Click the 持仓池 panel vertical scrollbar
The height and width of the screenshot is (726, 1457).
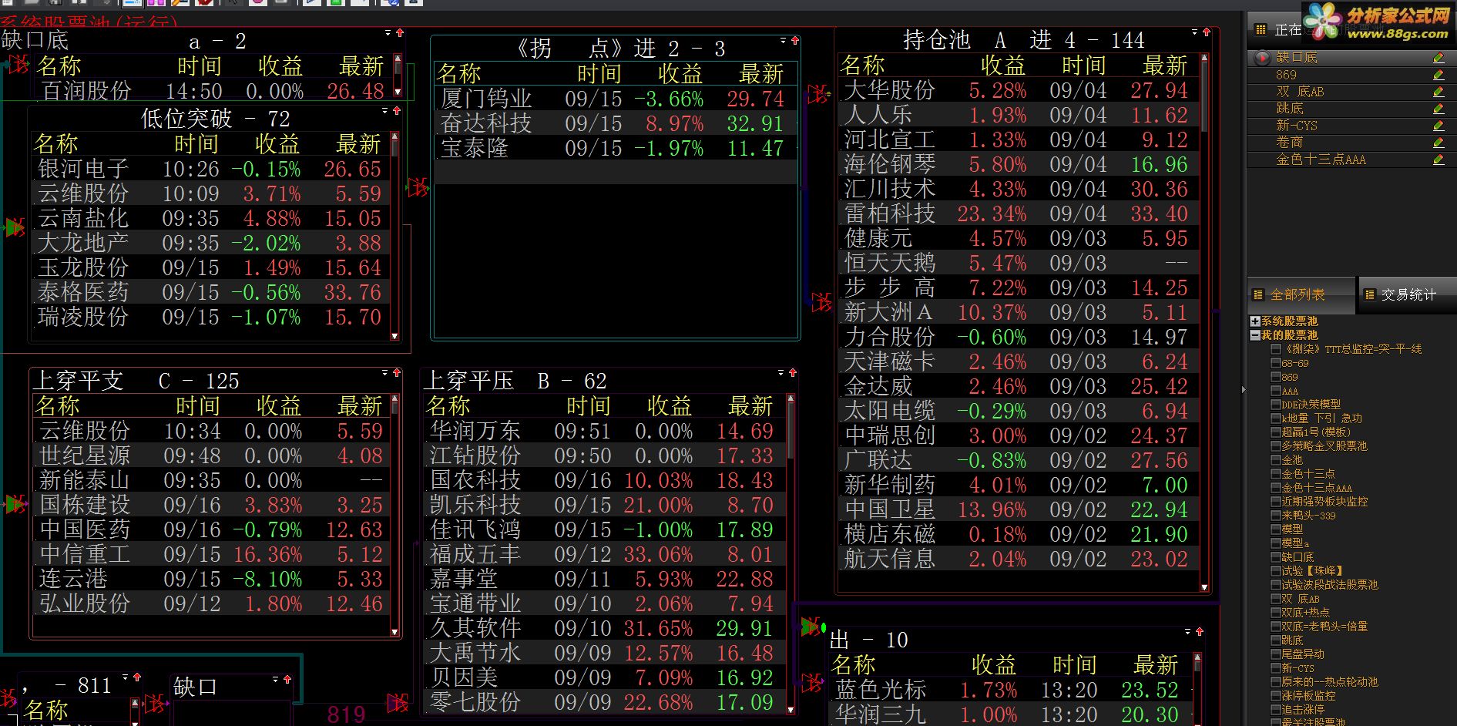pyautogui.click(x=1204, y=322)
